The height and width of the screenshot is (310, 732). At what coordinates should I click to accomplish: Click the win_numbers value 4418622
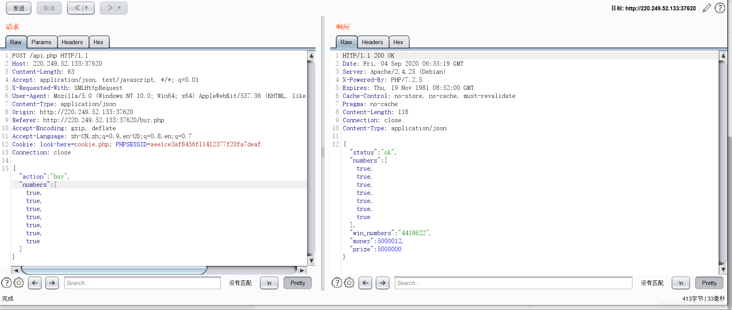(x=414, y=233)
